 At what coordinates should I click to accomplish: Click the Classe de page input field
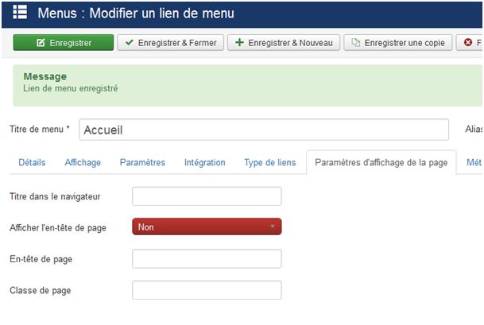tap(207, 290)
